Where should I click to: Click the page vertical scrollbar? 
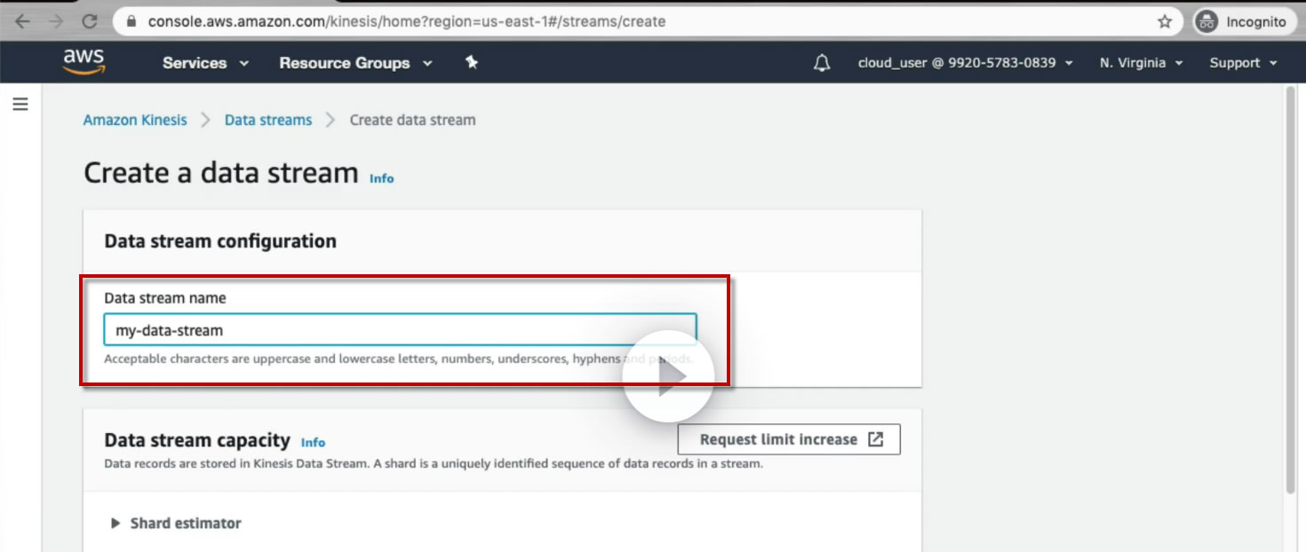click(1290, 289)
